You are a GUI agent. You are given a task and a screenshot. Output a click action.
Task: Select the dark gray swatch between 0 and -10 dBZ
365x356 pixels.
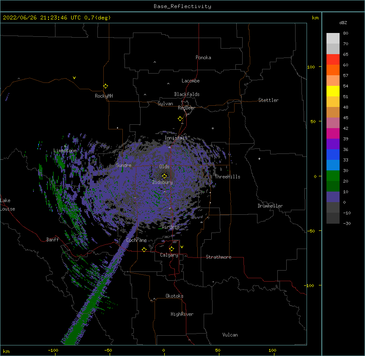[x=333, y=207]
